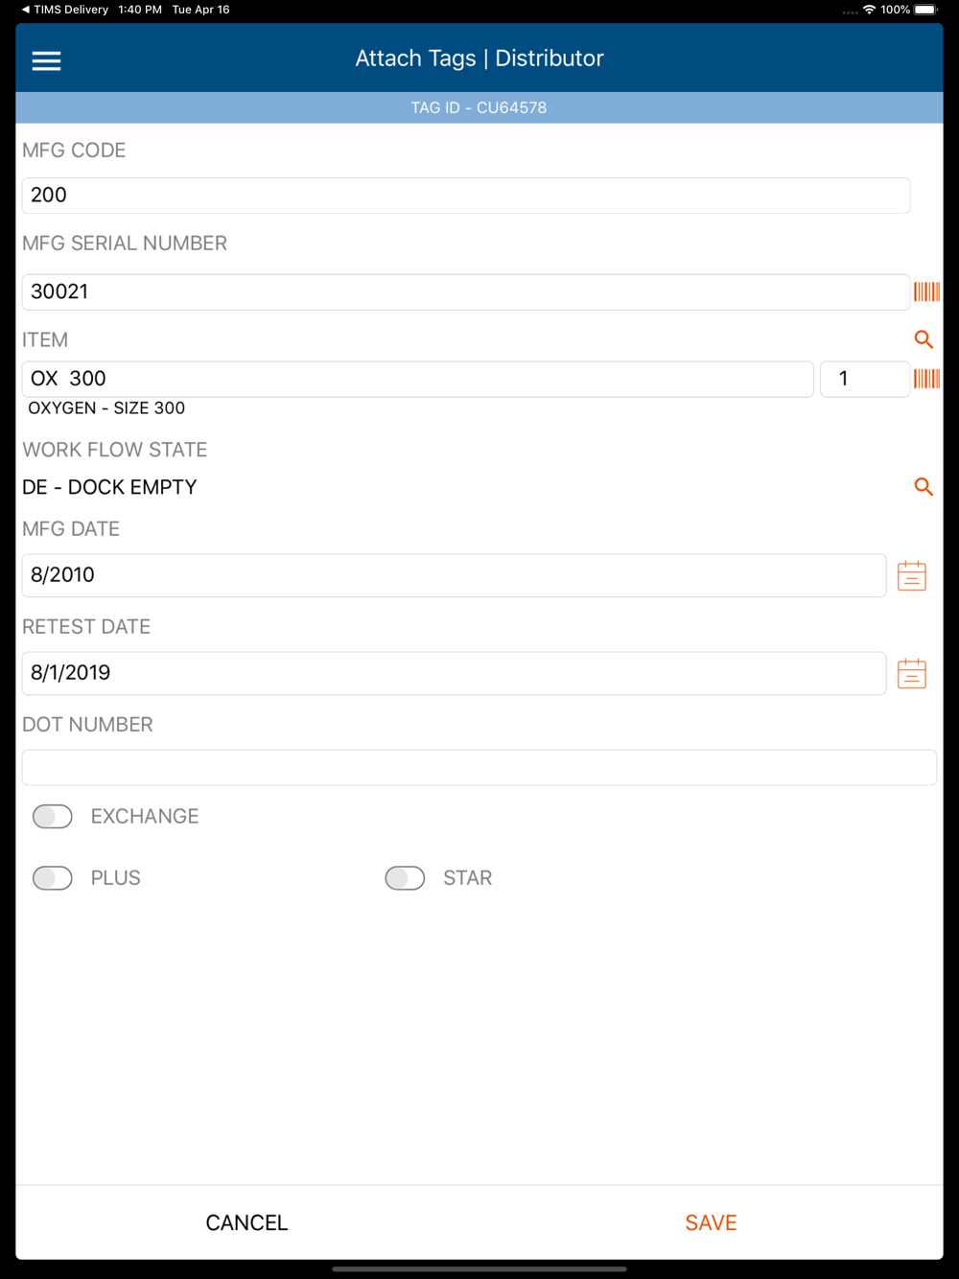Edit the MFG code field
The image size is (959, 1279).
click(466, 196)
